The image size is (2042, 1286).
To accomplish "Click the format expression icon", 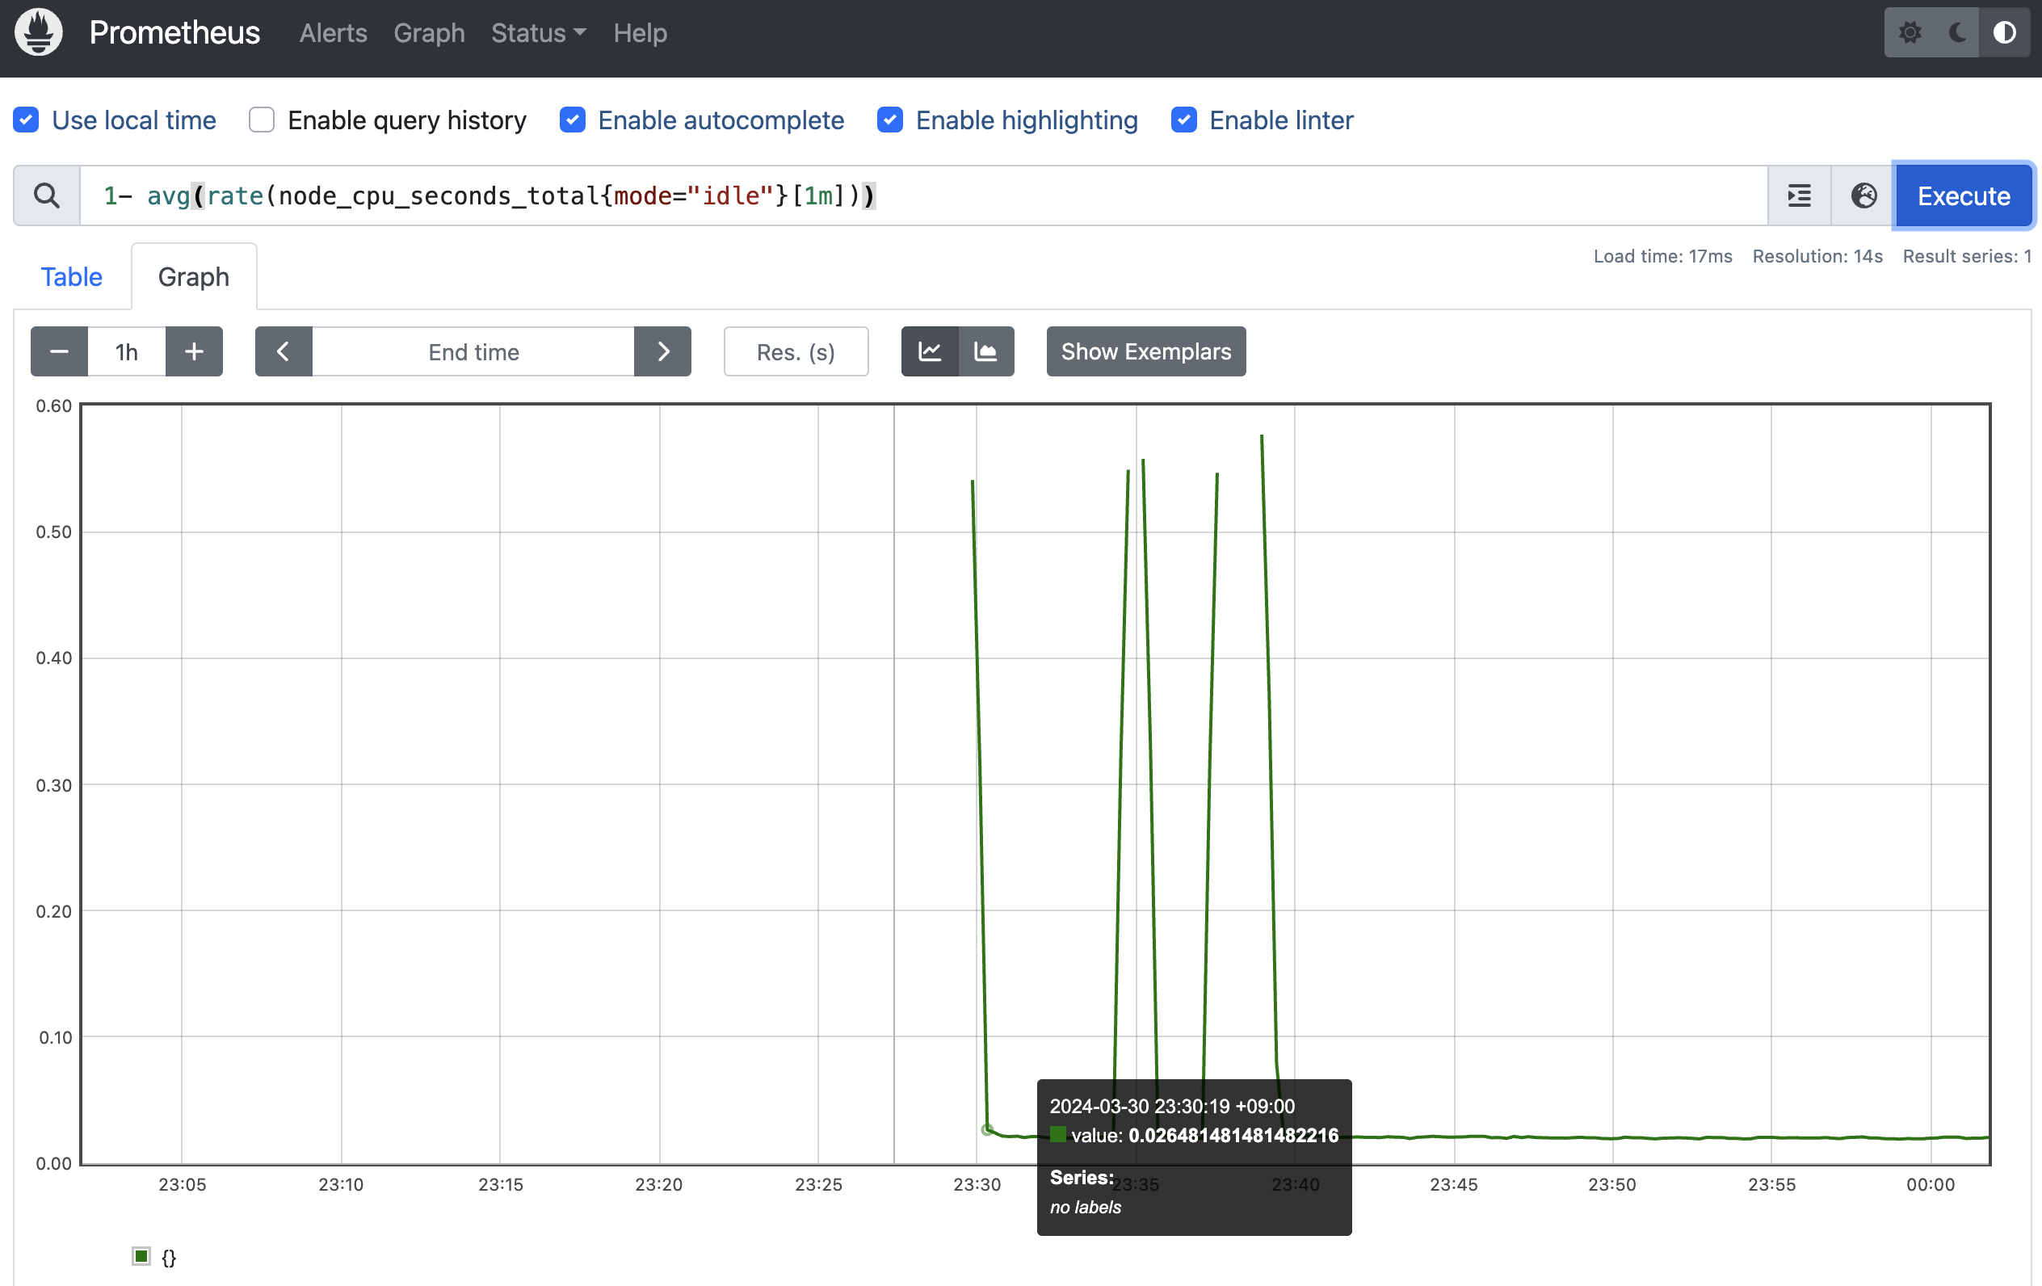I will tap(1799, 196).
